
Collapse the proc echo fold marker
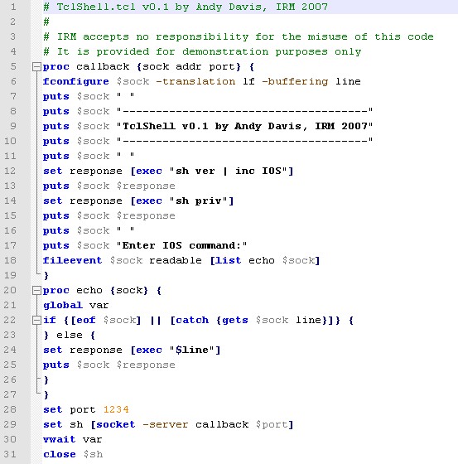click(x=36, y=291)
